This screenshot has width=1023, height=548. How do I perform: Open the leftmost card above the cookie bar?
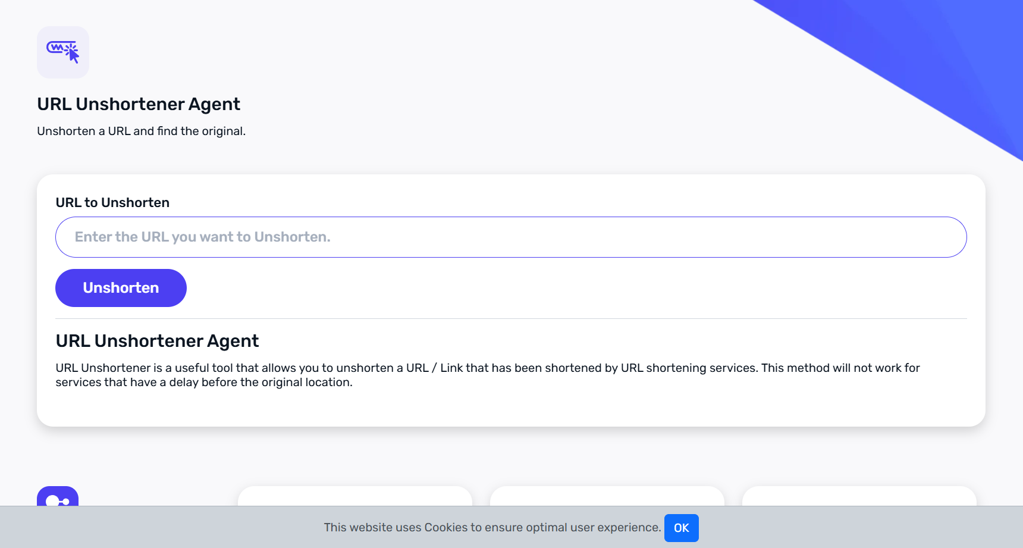coord(354,496)
